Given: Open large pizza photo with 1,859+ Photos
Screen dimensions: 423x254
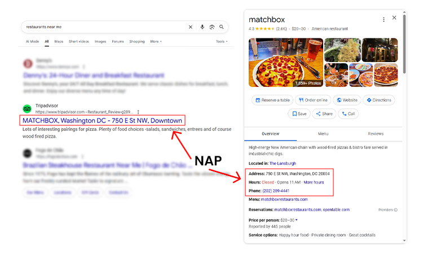Looking at the screenshot, I should [x=286, y=63].
